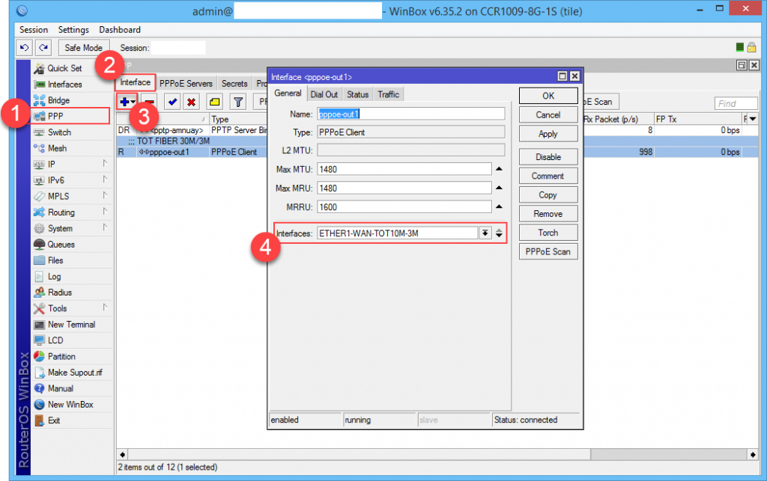Image resolution: width=767 pixels, height=481 pixels.
Task: Click the Undo arrow icon
Action: click(x=24, y=48)
